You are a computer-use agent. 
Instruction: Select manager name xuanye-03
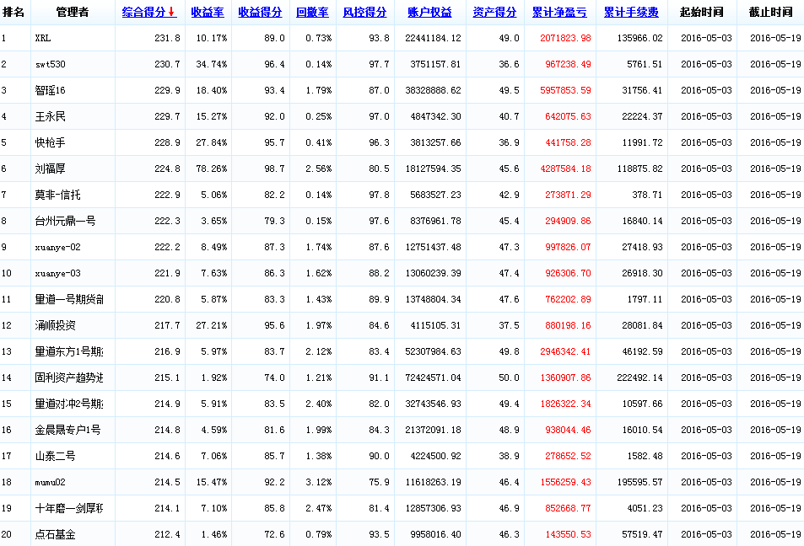(x=57, y=274)
